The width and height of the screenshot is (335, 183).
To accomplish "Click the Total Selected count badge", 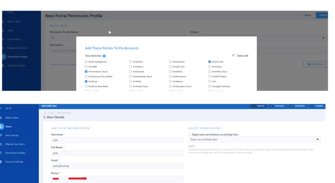I will (x=104, y=56).
